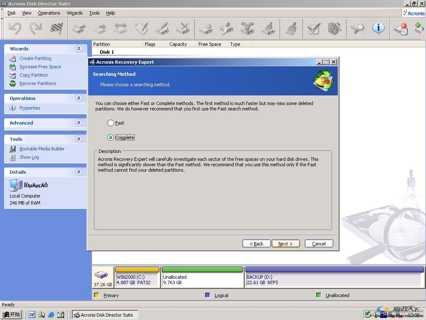
Task: Open the Help menu
Action: (x=110, y=13)
